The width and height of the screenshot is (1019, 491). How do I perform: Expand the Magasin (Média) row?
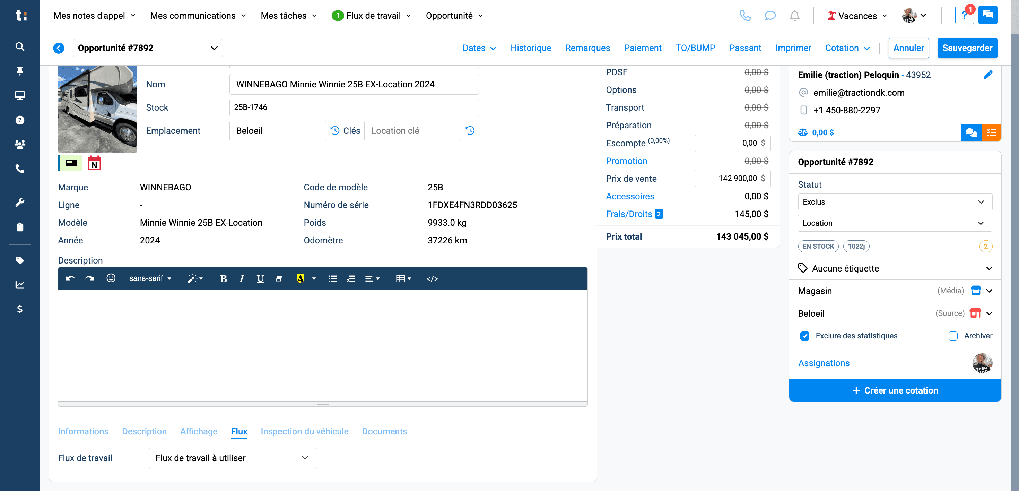click(895, 291)
